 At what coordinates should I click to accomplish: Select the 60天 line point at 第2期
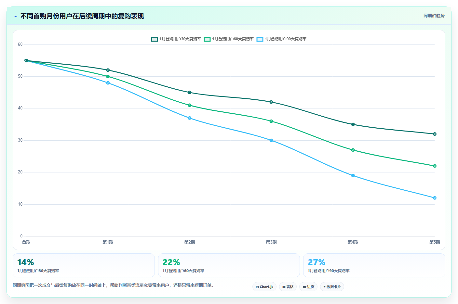(x=190, y=105)
